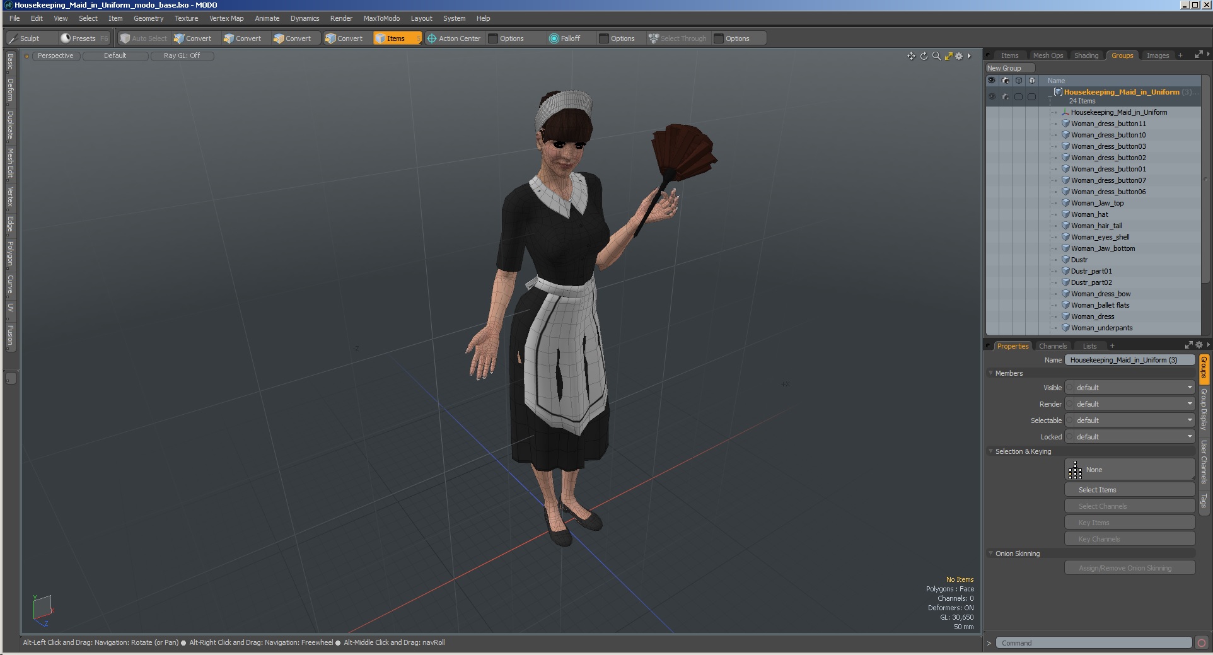Open the Vertex Map menu

[226, 18]
